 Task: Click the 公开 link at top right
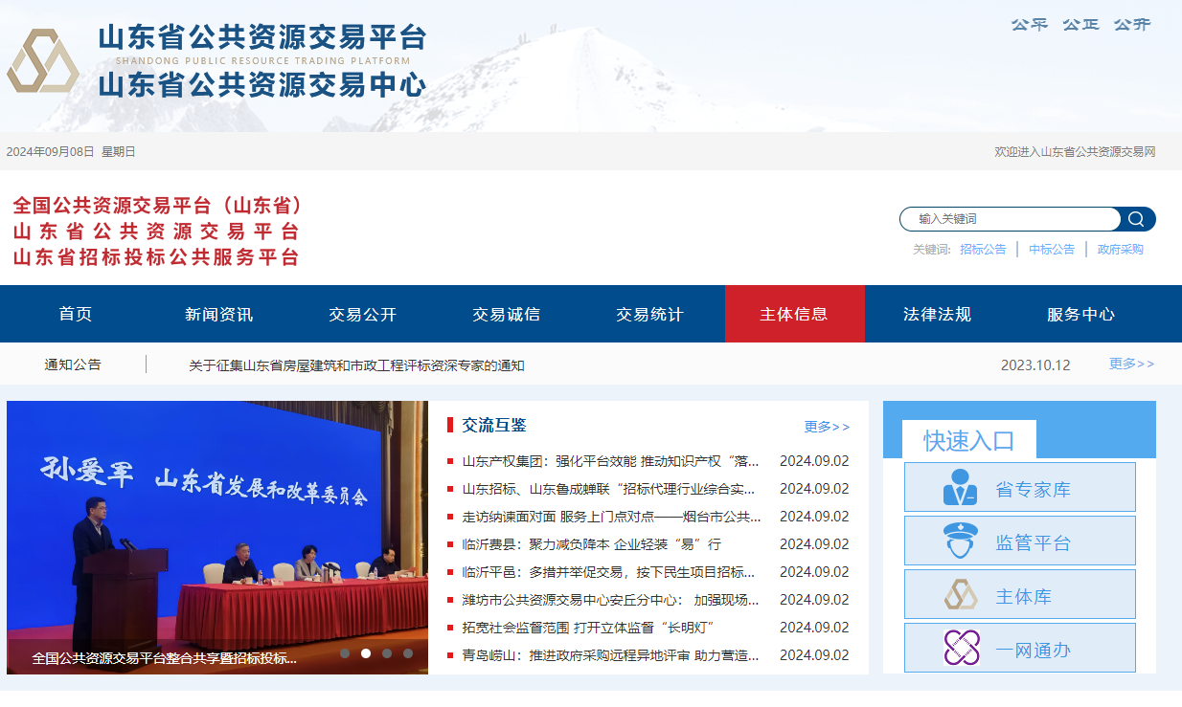(x=1130, y=25)
